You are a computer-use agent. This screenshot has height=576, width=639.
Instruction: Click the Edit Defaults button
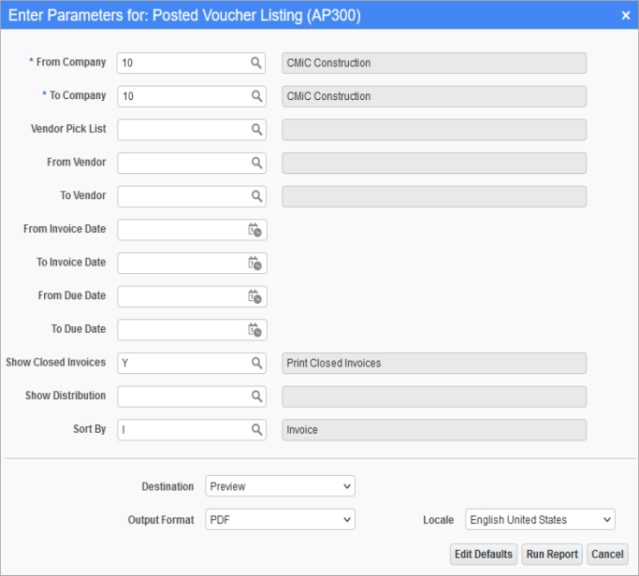484,554
